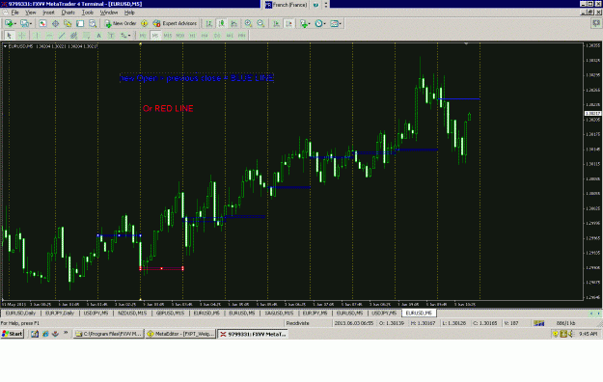The height and width of the screenshot is (382, 603).
Task: Open the Insert menu
Action: pos(48,13)
